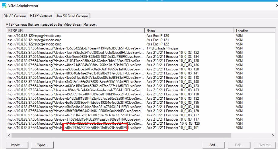Select Axis 210/211 Encoder 10_0_83_132
Screen dimensions: 278x149
(172, 99)
